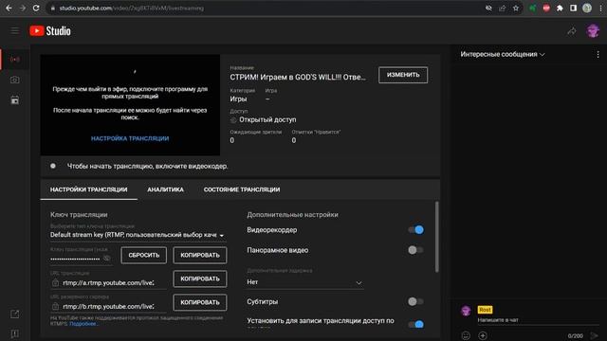Expand the Интересные сообщения chat dropdown
The width and height of the screenshot is (607, 341).
click(x=503, y=55)
